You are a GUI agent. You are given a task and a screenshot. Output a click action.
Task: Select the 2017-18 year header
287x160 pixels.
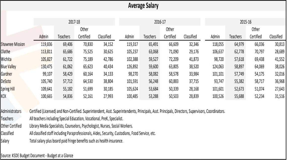pos(74,22)
